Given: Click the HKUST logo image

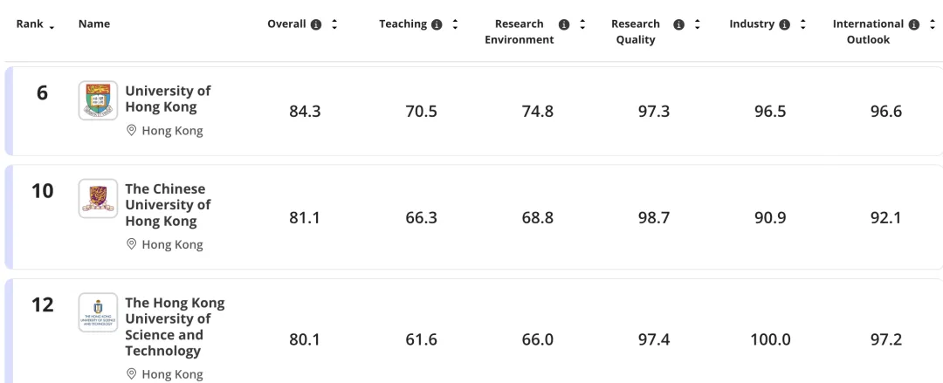Looking at the screenshot, I should [x=98, y=311].
